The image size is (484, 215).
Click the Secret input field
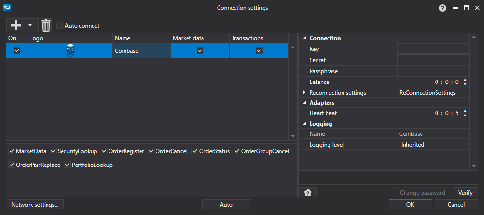click(433, 60)
